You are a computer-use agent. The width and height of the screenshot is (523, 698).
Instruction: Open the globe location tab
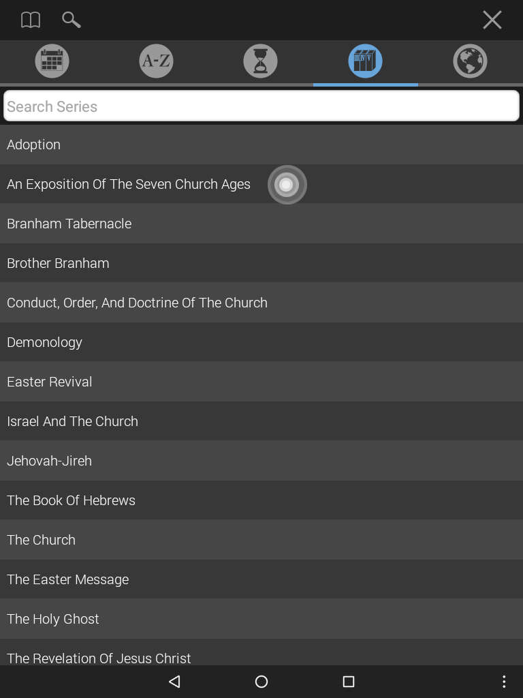(470, 61)
